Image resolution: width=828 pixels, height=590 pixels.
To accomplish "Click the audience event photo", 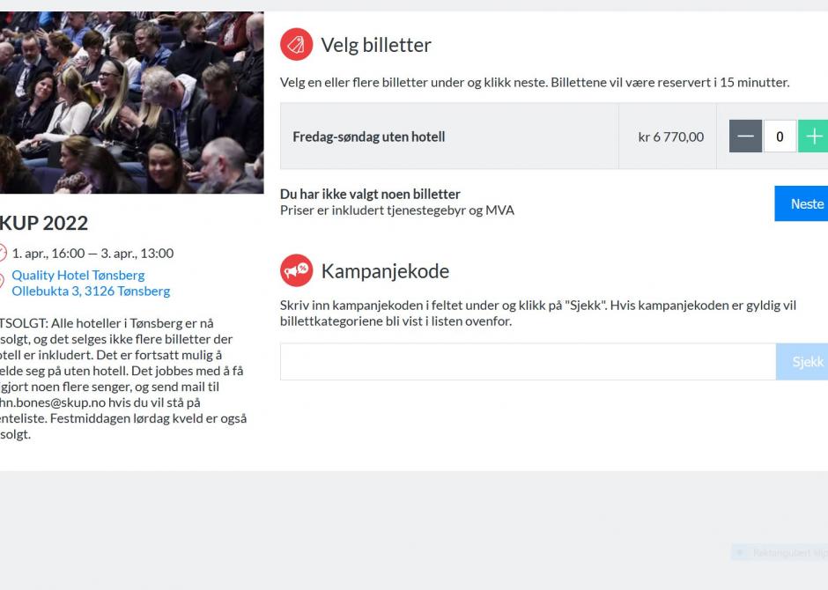I will [131, 102].
